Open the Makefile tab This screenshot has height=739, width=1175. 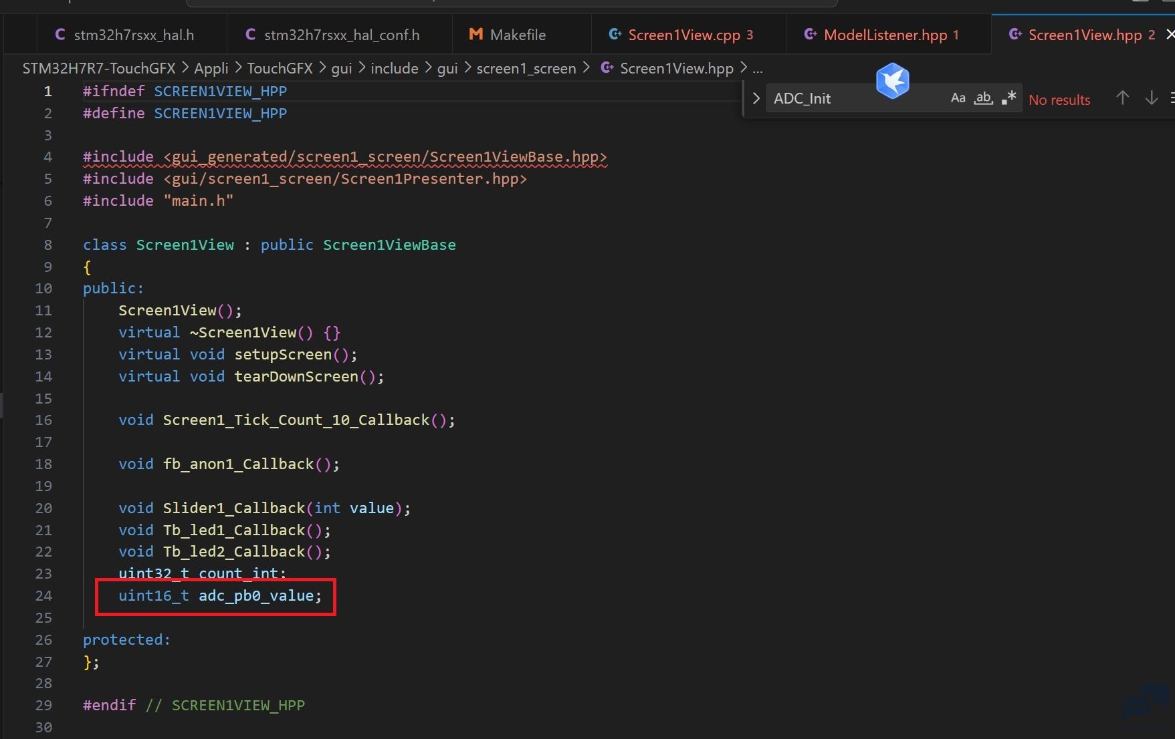517,35
